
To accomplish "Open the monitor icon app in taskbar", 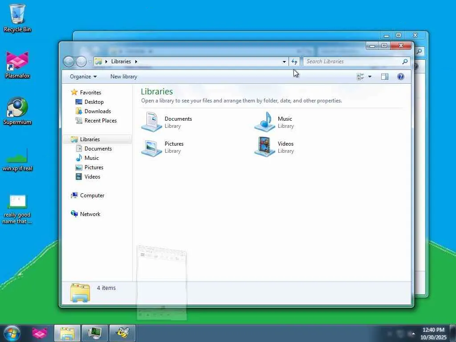I will [x=95, y=333].
